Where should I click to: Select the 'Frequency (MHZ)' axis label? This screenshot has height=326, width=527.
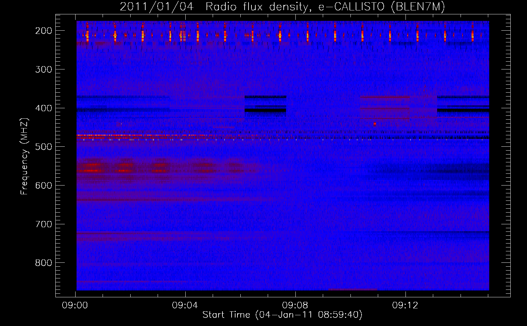(24, 156)
